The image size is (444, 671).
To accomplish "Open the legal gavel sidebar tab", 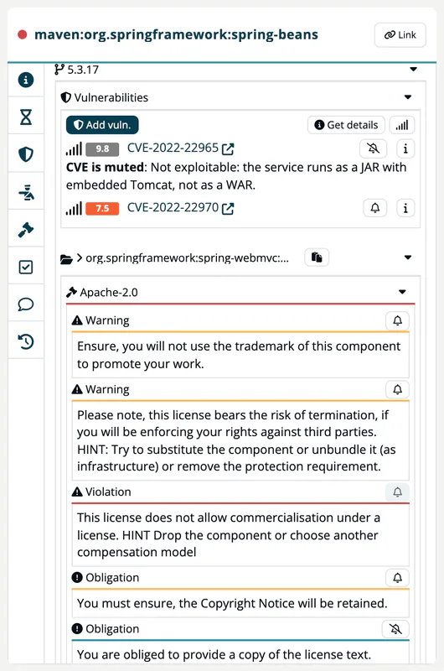I will [x=26, y=229].
